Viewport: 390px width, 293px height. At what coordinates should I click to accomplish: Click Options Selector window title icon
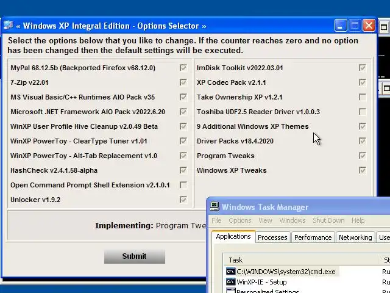pyautogui.click(x=8, y=26)
